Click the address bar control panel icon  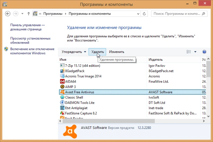coord(35,14)
